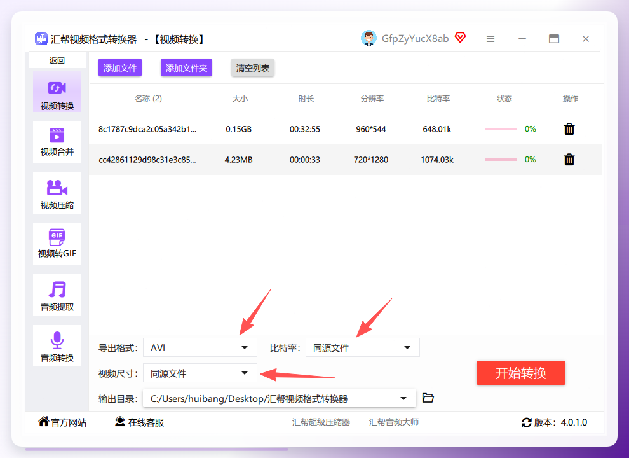
Task: Click 清空列表 clear list button
Action: (x=253, y=68)
